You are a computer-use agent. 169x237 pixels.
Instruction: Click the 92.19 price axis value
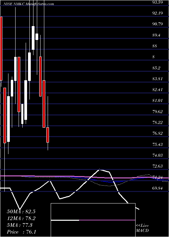point(157,13)
